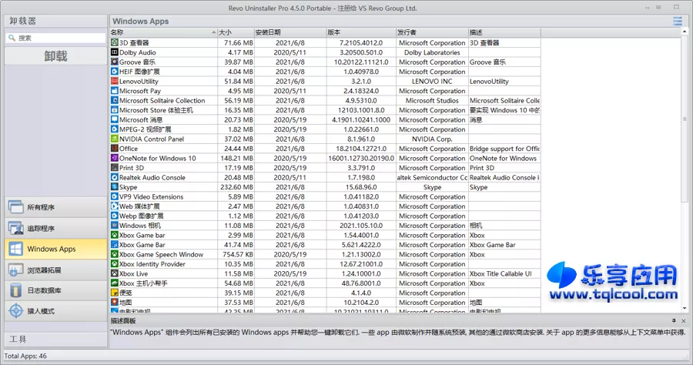
Task: Click the Windows 相机 app icon
Action: point(115,226)
